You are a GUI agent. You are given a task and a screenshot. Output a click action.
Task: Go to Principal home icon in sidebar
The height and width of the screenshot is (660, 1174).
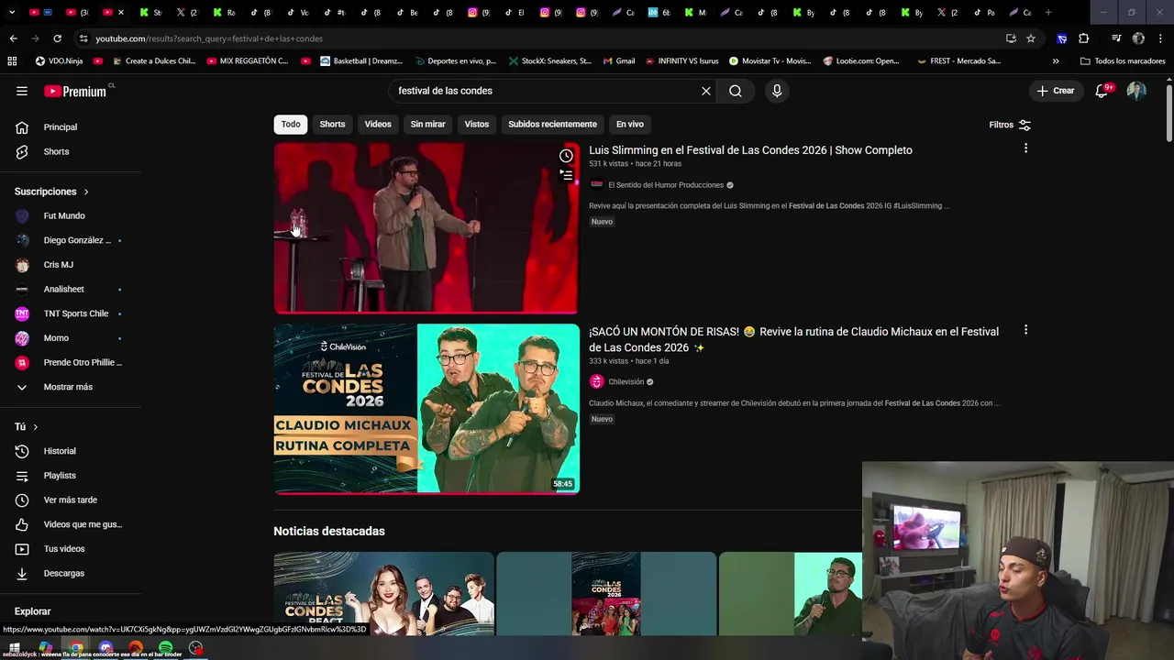pyautogui.click(x=22, y=126)
